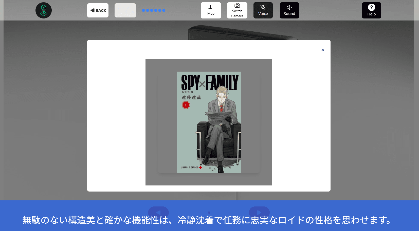
Task: Open the Map view
Action: 211,10
